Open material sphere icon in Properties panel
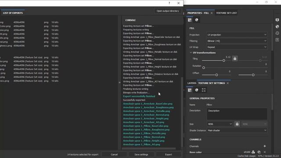281x158 pixels. tap(197, 20)
